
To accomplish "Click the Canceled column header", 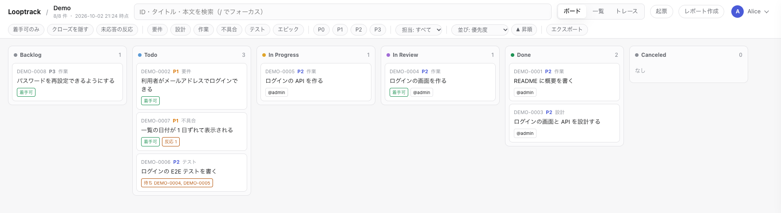I will click(x=689, y=55).
